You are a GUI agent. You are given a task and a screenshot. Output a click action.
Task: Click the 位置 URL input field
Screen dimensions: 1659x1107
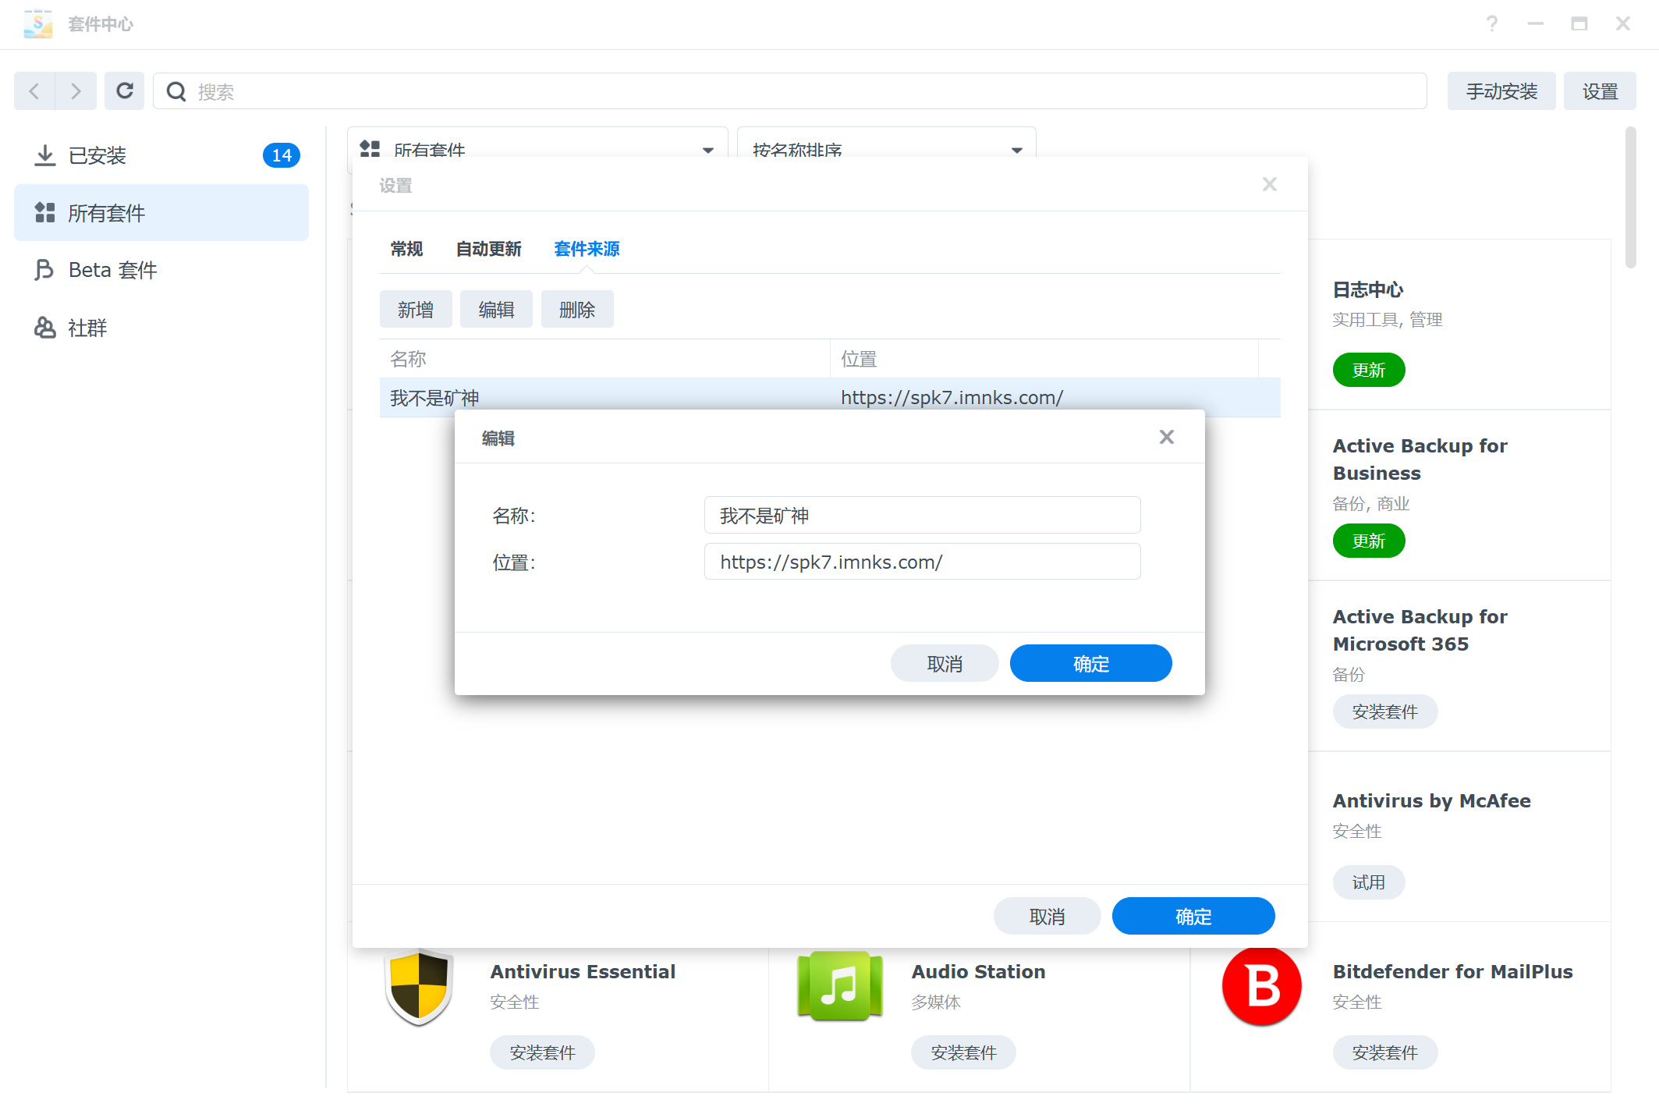[922, 562]
